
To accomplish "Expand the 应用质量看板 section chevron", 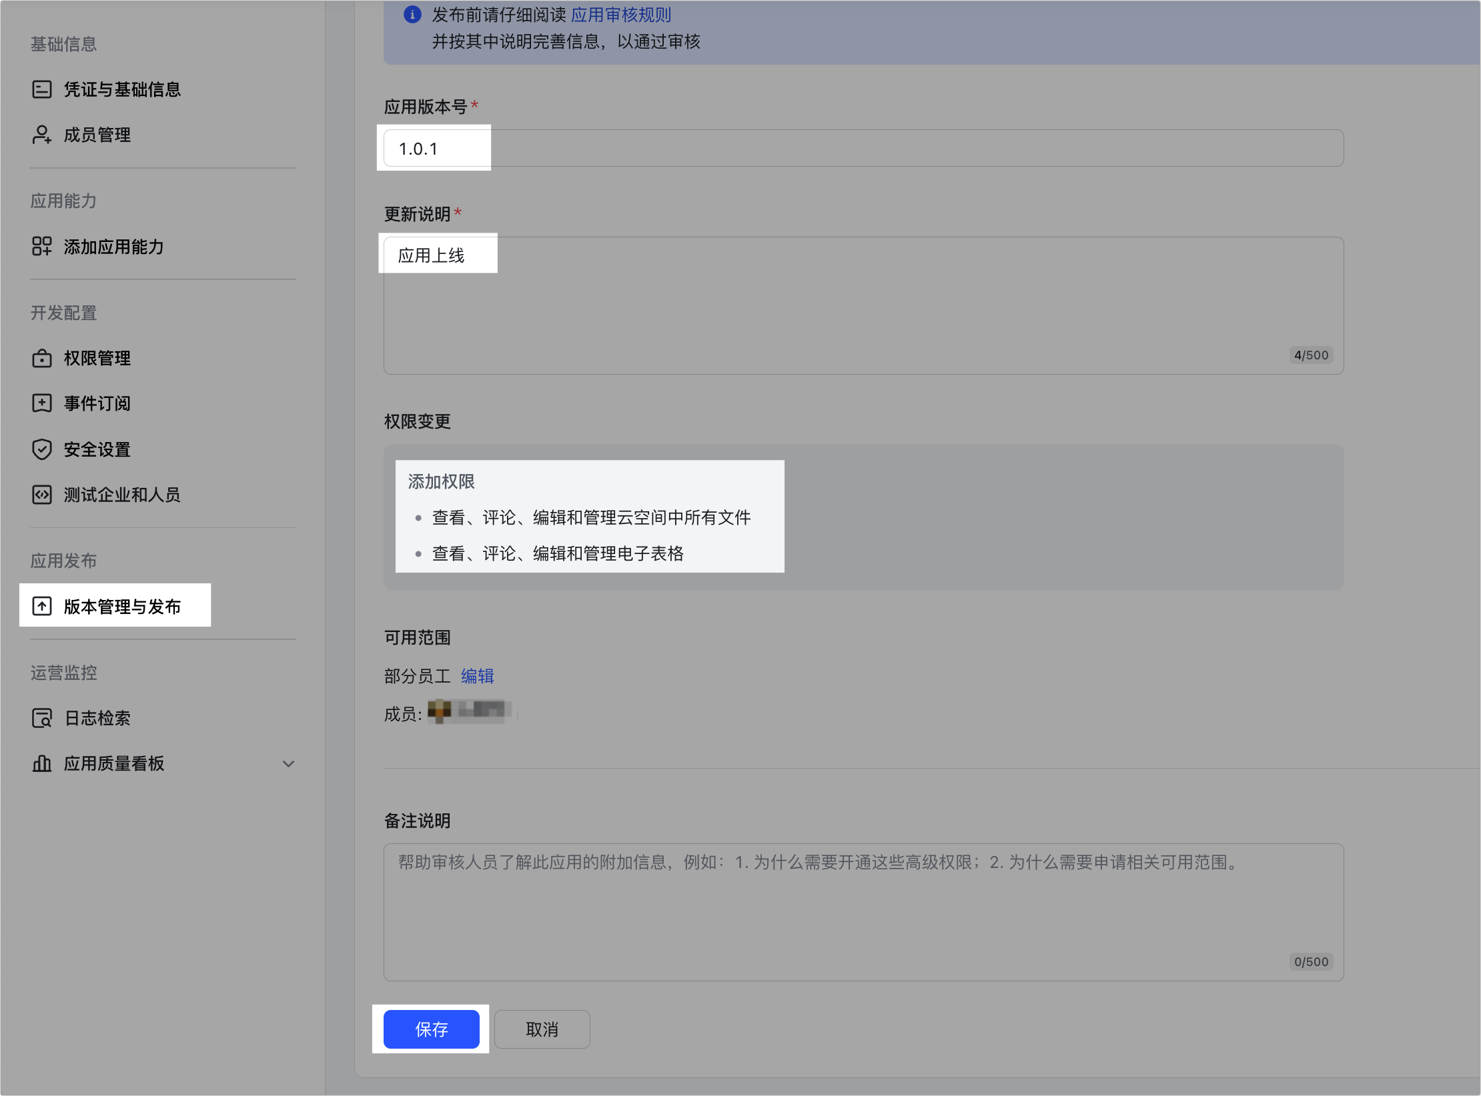I will (x=288, y=763).
